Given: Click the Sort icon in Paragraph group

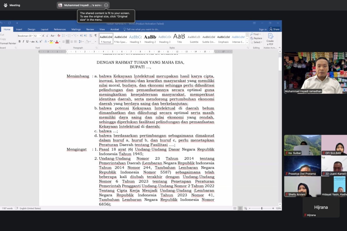Looking at the screenshot, I should click(x=91, y=36).
